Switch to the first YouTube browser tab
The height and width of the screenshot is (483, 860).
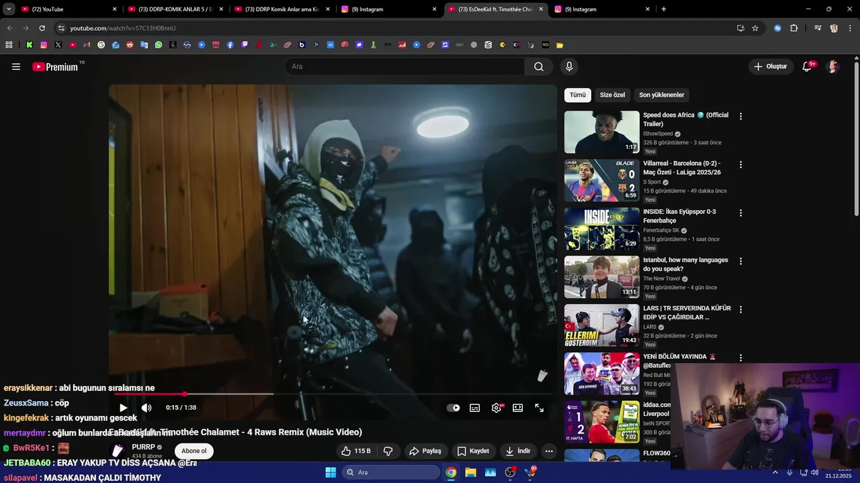[67, 9]
